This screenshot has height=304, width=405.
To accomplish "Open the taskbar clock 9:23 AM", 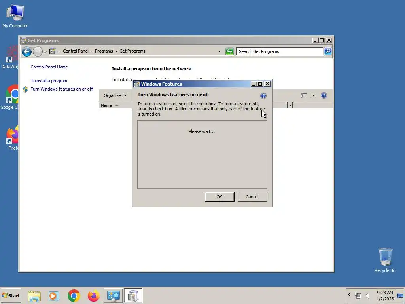I will 385,296.
